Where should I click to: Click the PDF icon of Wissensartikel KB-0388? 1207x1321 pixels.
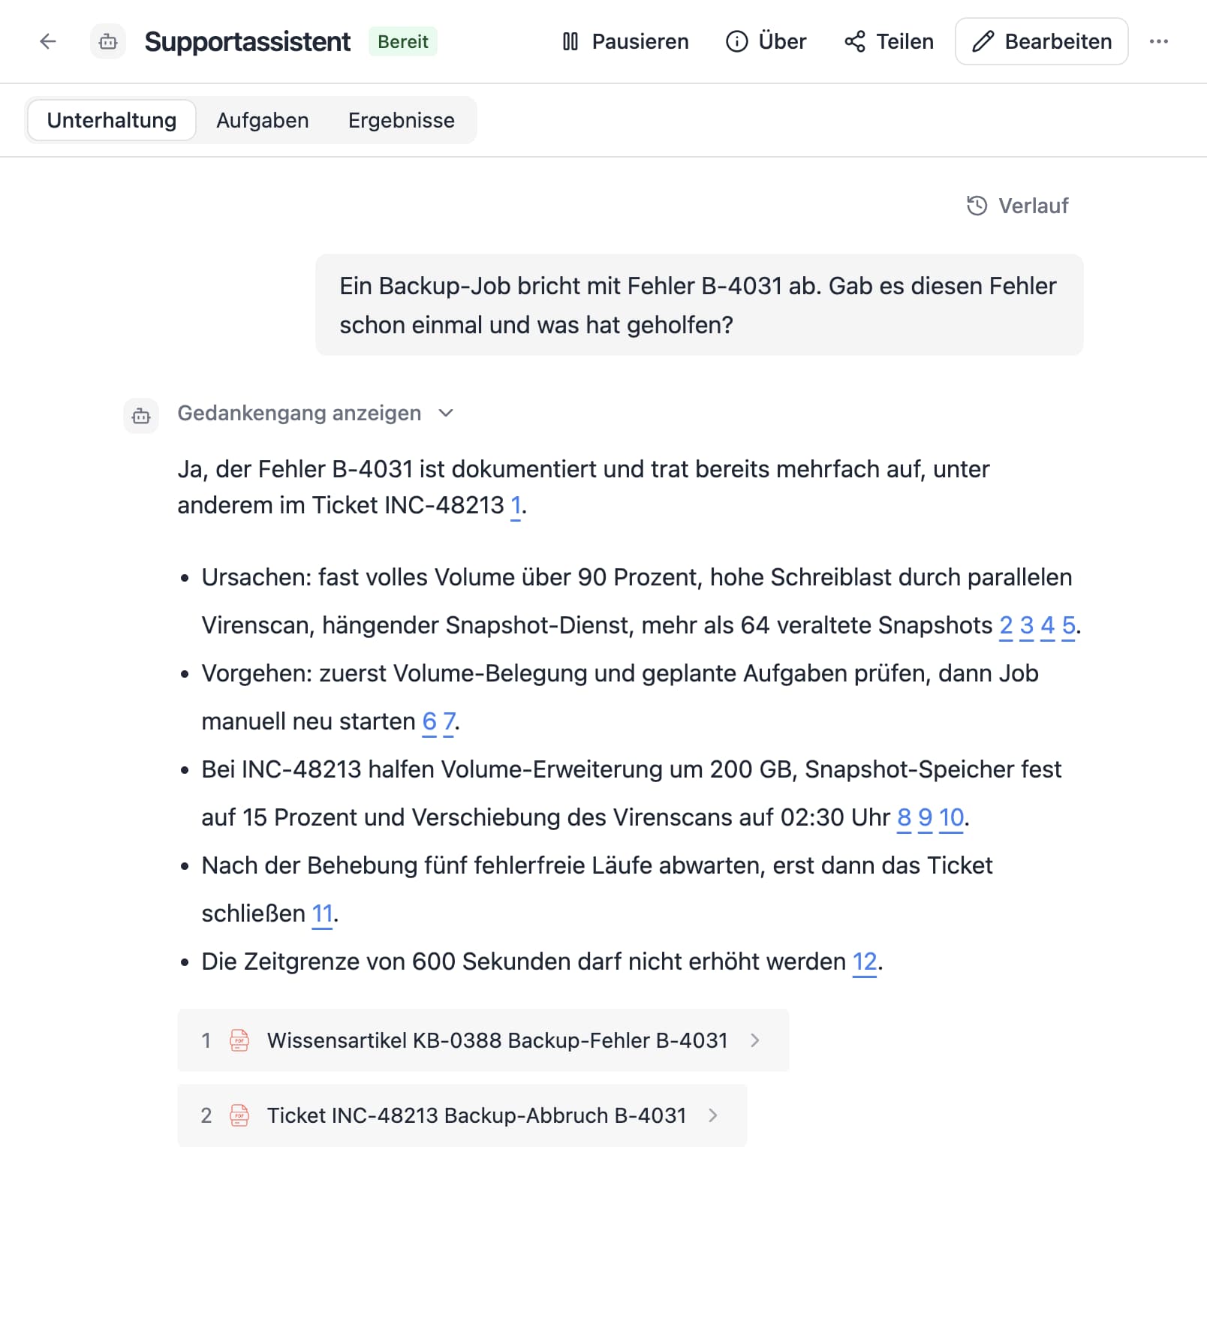click(x=239, y=1040)
